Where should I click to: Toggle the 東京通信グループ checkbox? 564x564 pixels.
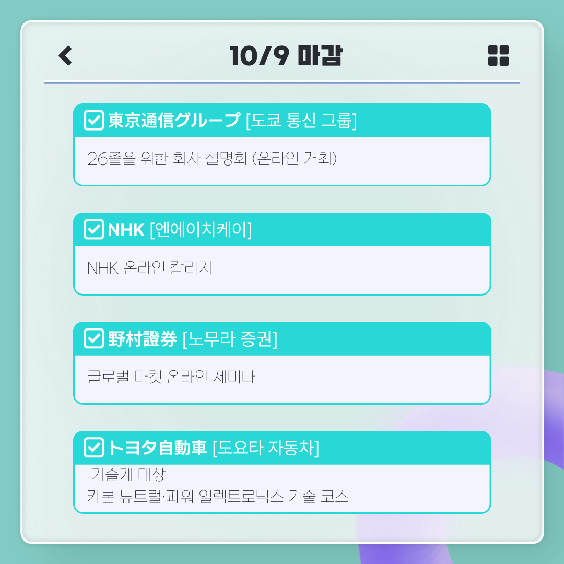coord(94,120)
